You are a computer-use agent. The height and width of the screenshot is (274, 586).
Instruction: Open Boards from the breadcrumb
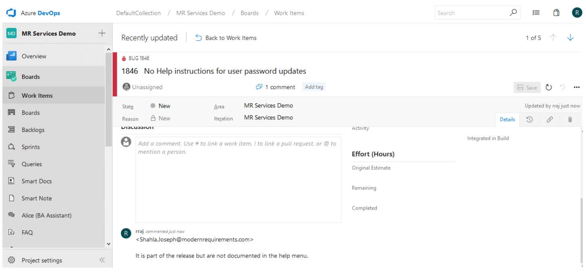point(249,12)
